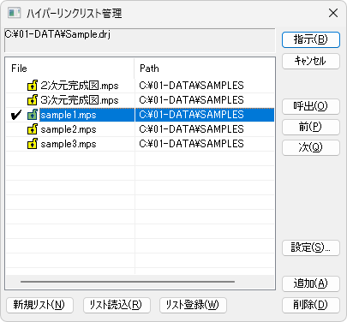Click the green lock icon of sample1.mps

(33, 115)
